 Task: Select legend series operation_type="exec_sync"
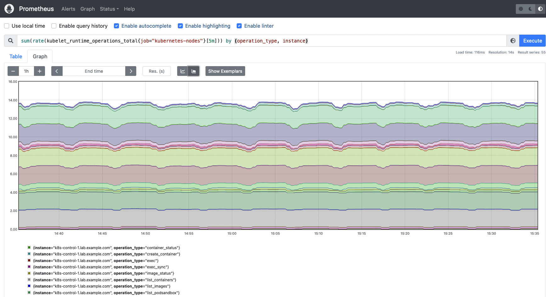coord(101,267)
